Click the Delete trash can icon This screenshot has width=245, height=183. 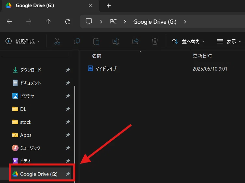pyautogui.click(x=155, y=41)
